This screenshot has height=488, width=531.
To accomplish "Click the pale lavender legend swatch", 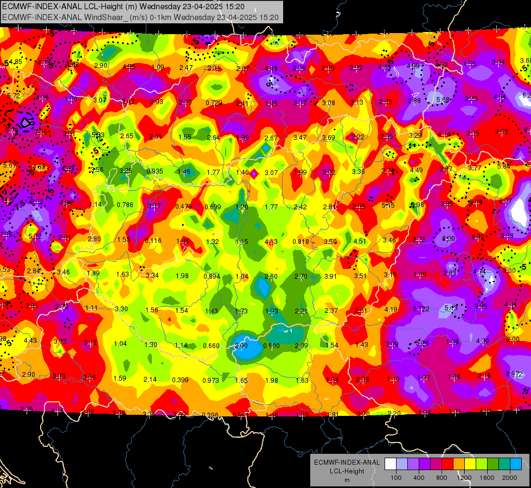I will (402, 464).
